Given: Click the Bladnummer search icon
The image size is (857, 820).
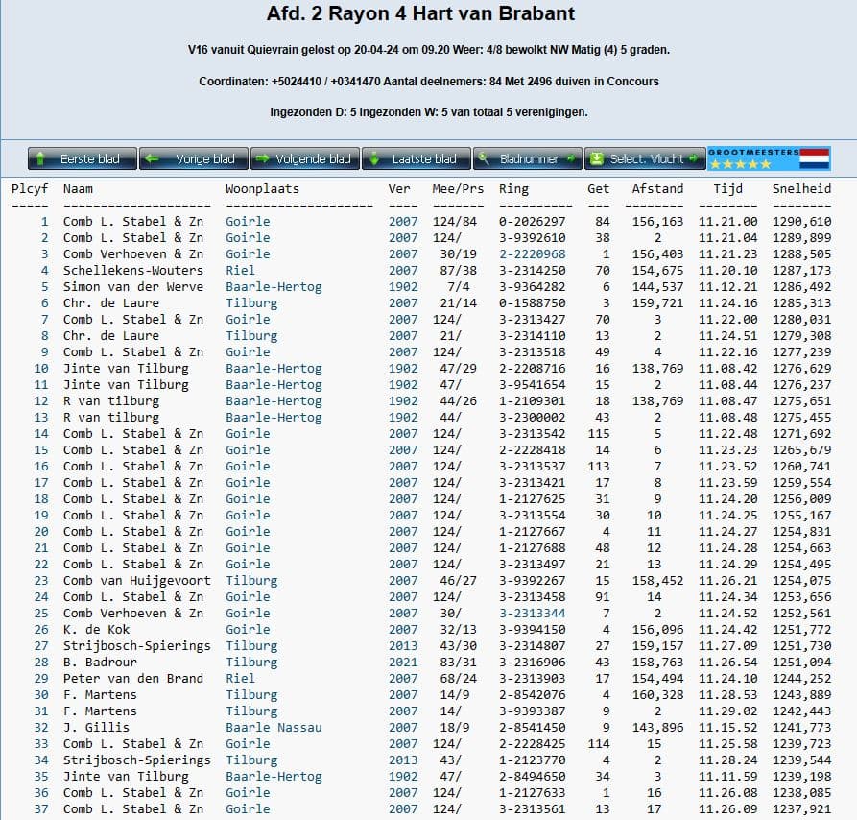Looking at the screenshot, I should tap(487, 159).
